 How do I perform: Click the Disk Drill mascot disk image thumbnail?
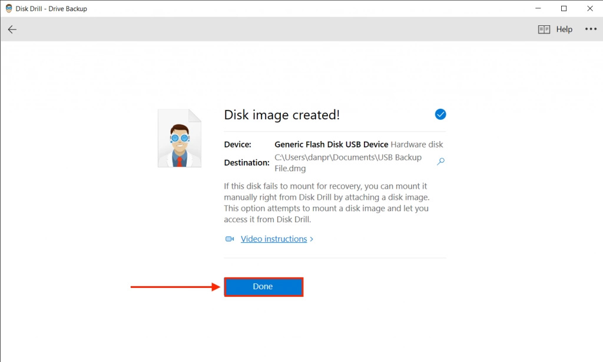pyautogui.click(x=180, y=138)
